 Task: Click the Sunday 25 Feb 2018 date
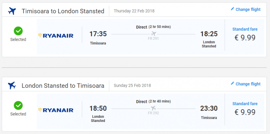132,85
